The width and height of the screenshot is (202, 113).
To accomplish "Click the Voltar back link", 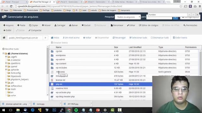I will 87,38.
